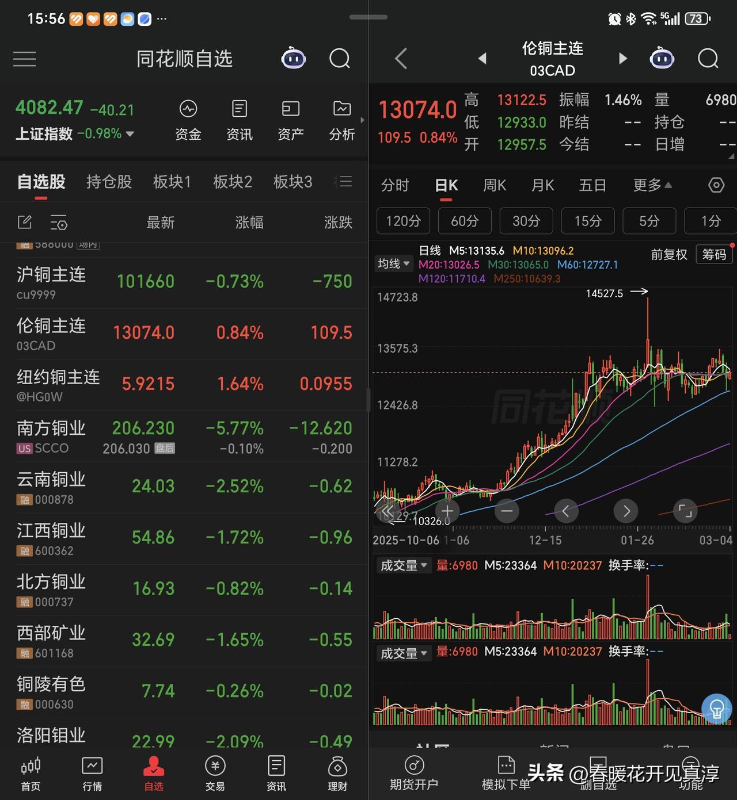
Task: Move chart right with the right chevron button
Action: pyautogui.click(x=626, y=511)
